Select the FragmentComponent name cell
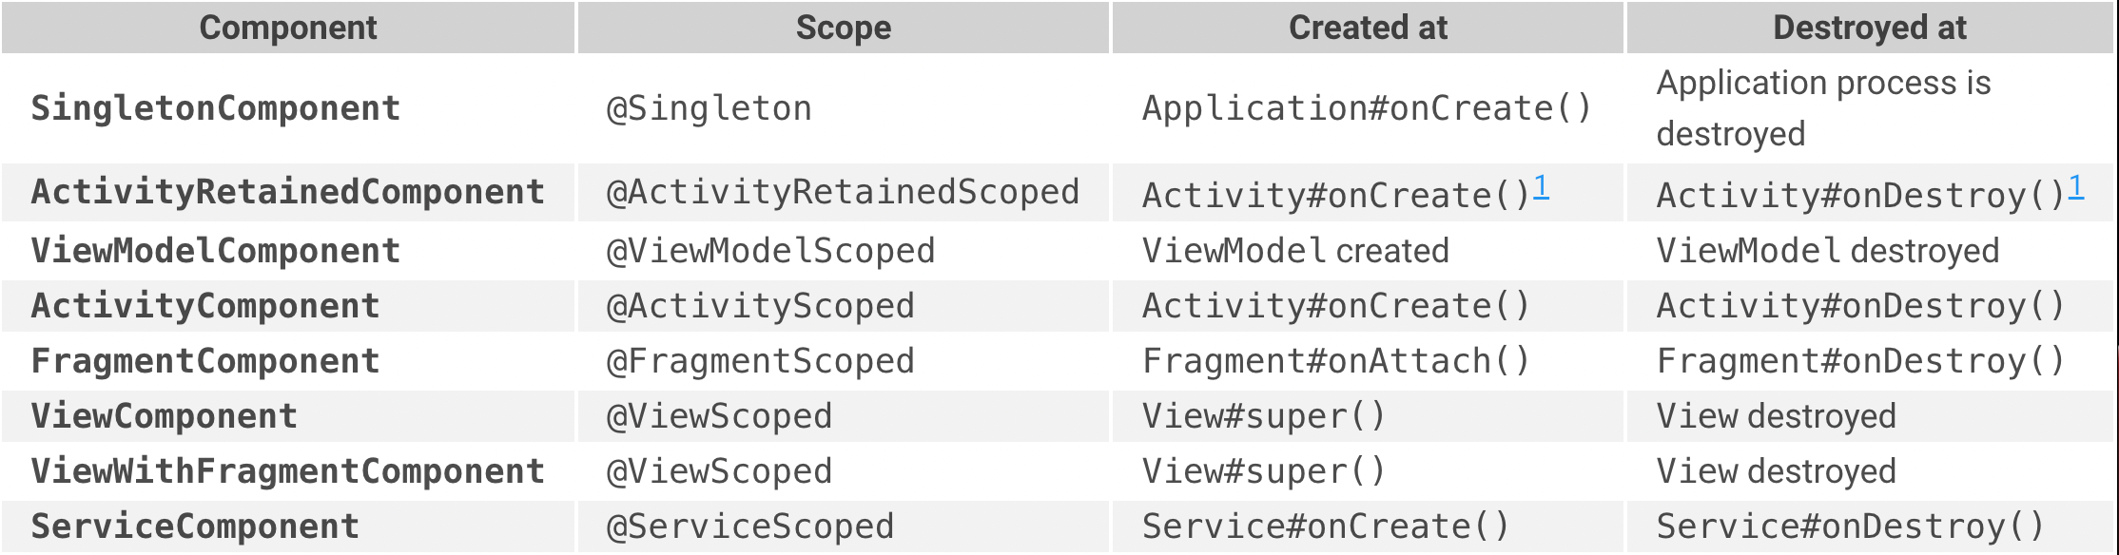Image resolution: width=2119 pixels, height=555 pixels. (205, 361)
